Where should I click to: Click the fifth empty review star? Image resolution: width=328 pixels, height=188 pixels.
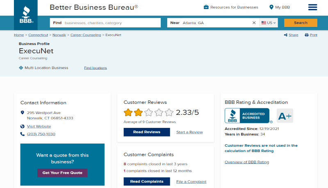tap(169, 112)
